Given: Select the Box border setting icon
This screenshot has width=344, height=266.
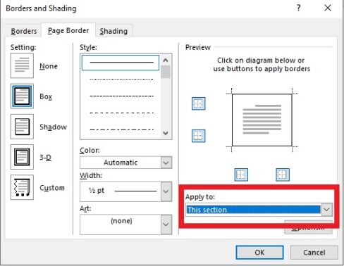Looking at the screenshot, I should pyautogui.click(x=22, y=96).
